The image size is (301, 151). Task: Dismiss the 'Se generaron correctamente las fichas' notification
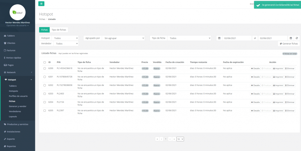pos(277,5)
